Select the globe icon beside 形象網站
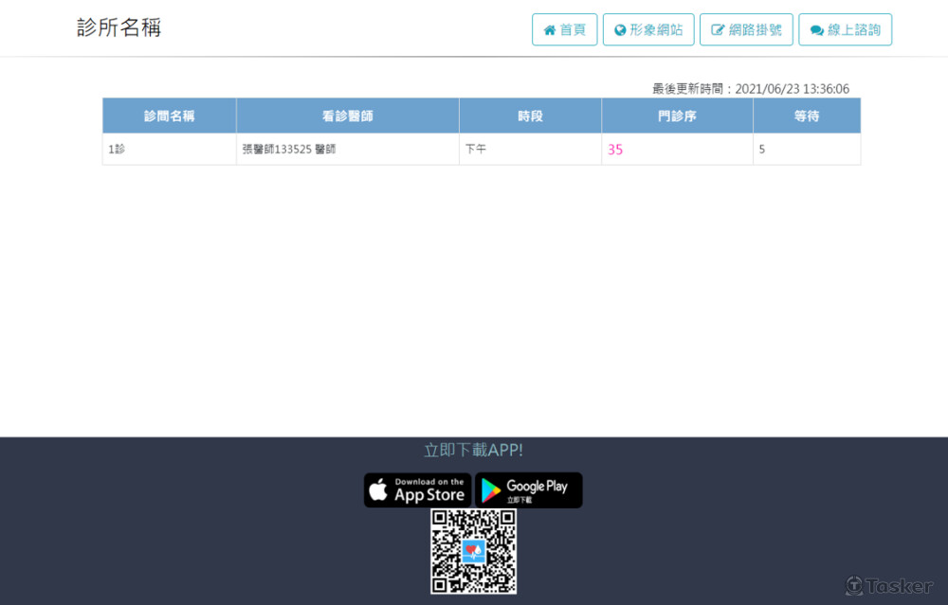Screen dimensions: 948x605 tap(620, 29)
